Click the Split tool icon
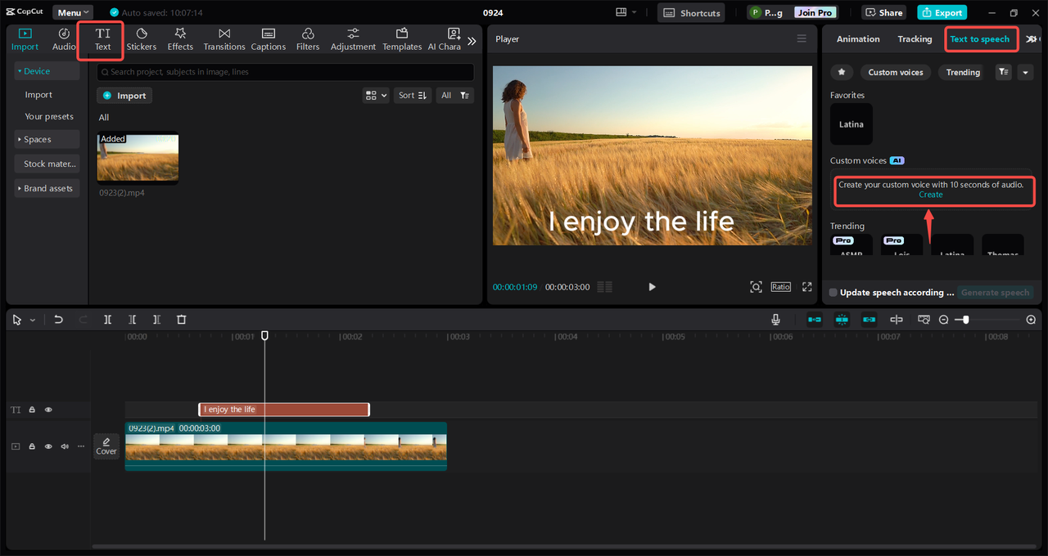This screenshot has width=1048, height=556. click(107, 320)
